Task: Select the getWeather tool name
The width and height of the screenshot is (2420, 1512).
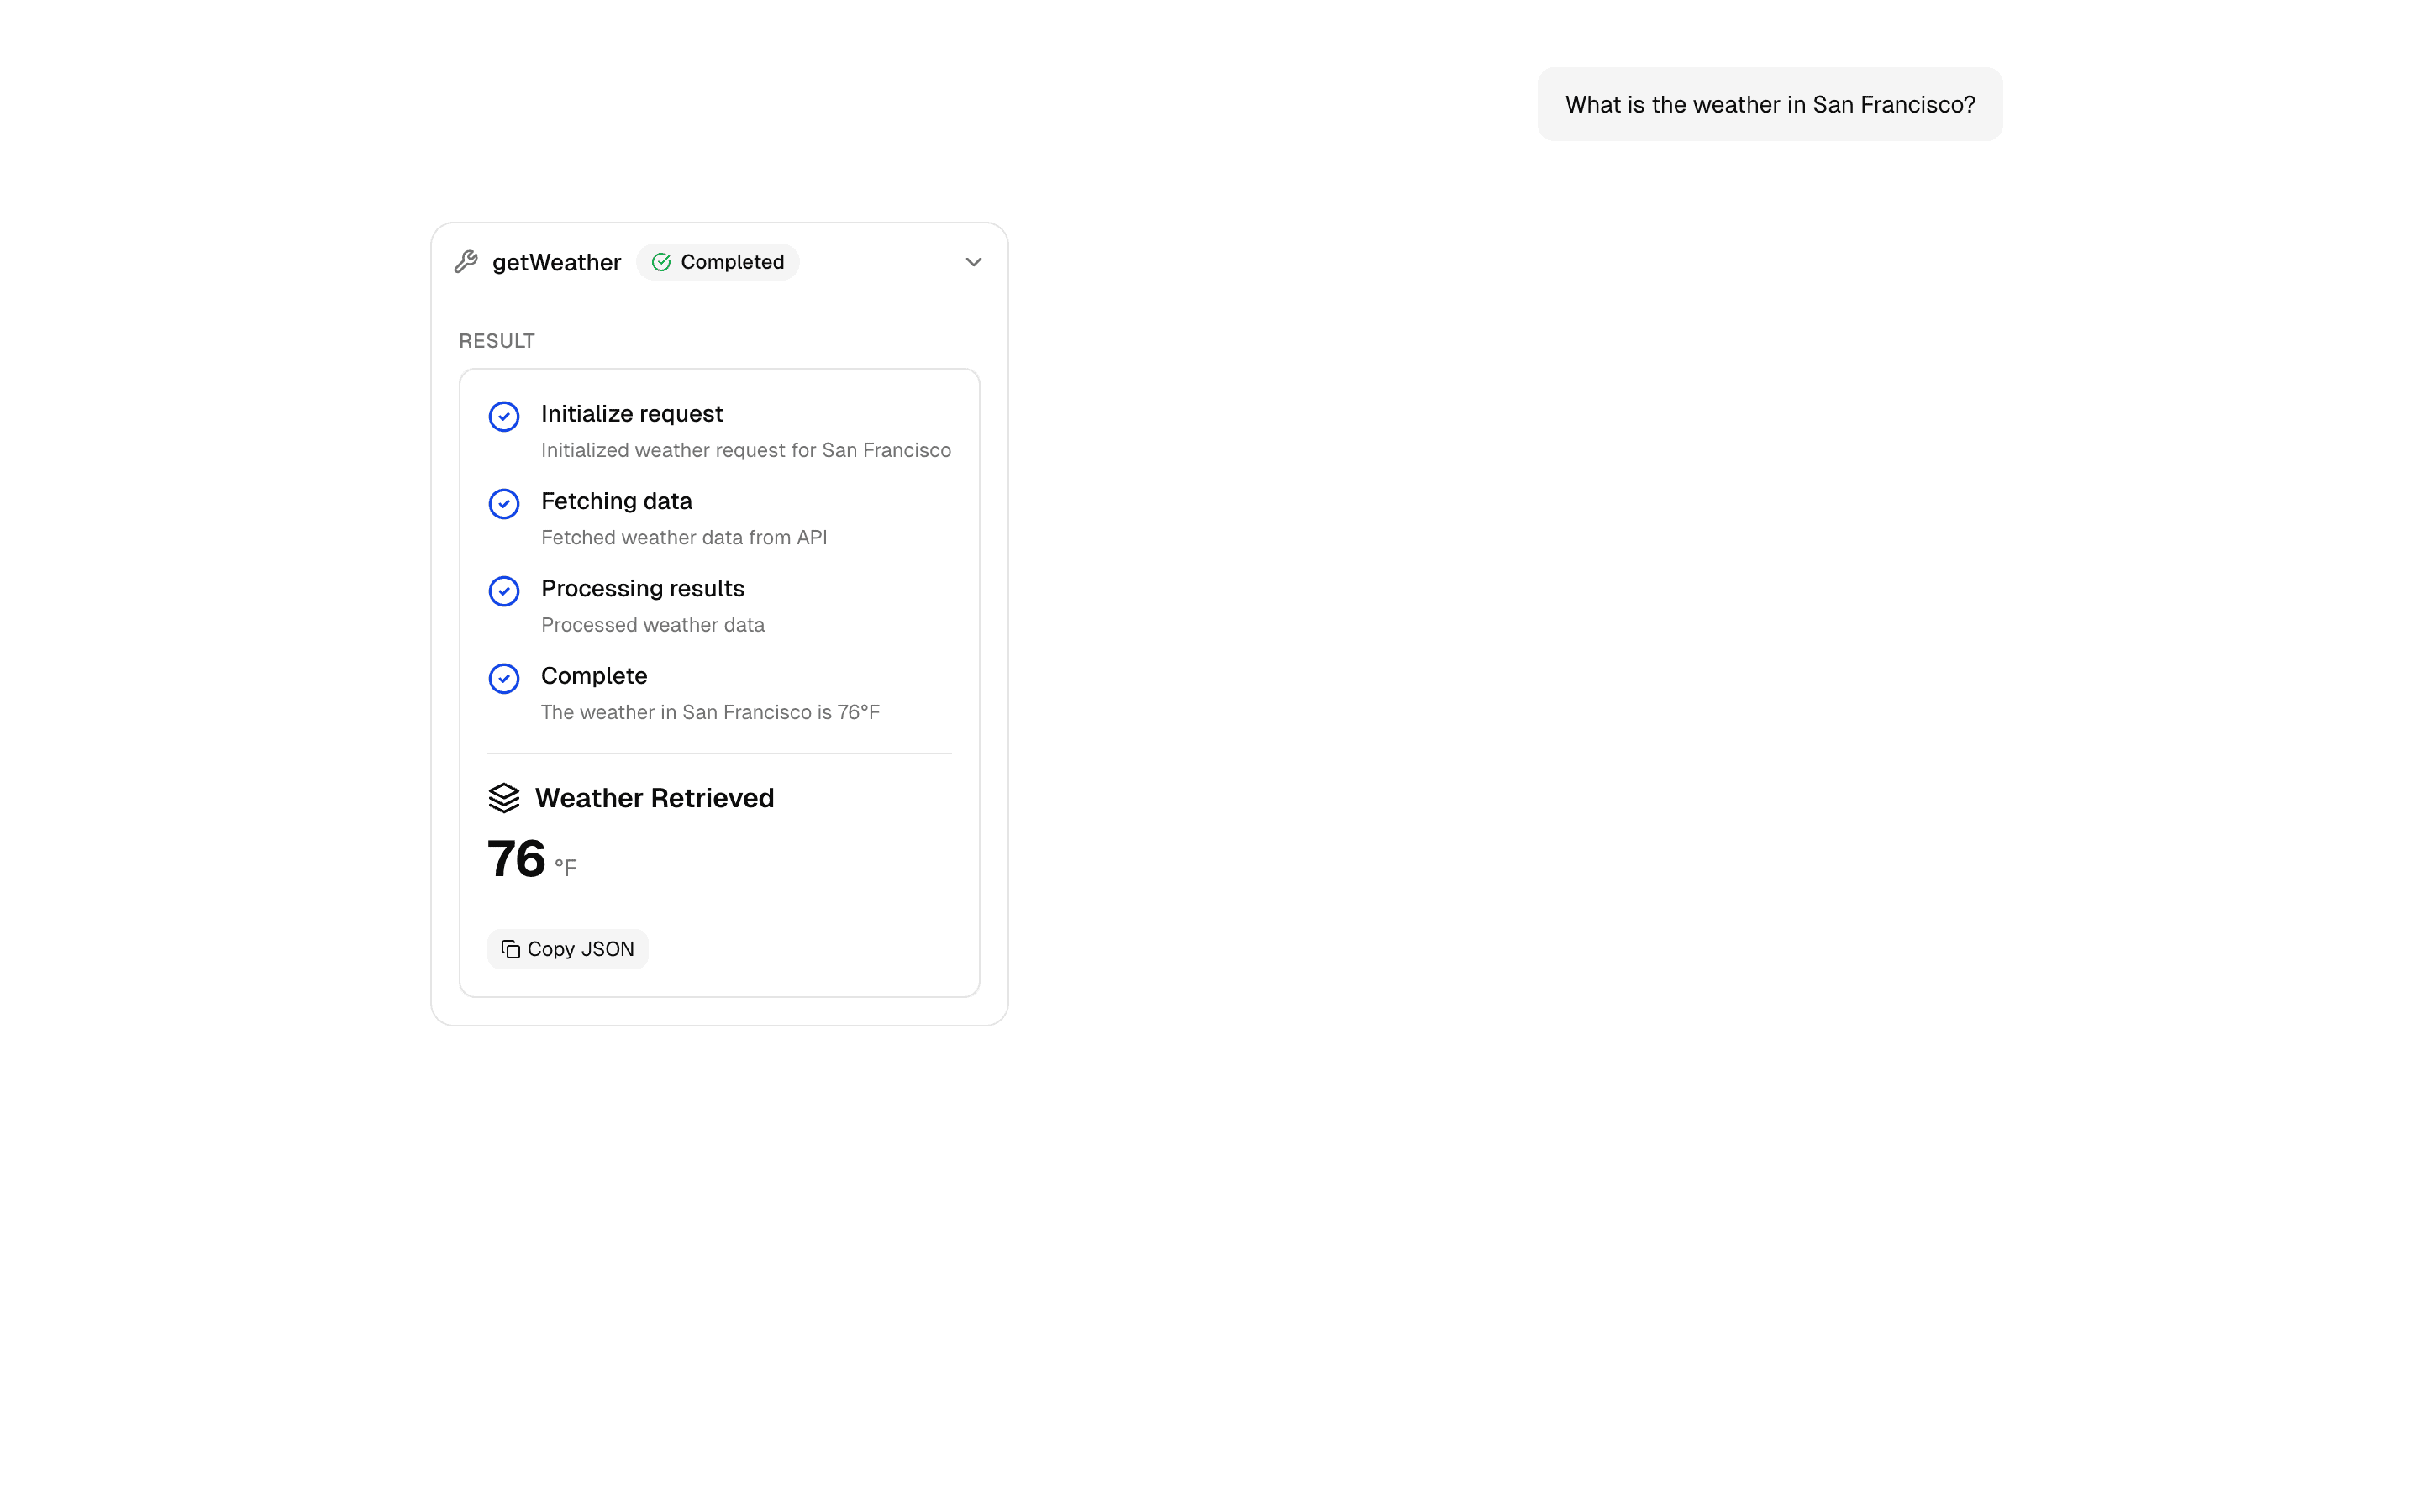Action: coord(557,262)
